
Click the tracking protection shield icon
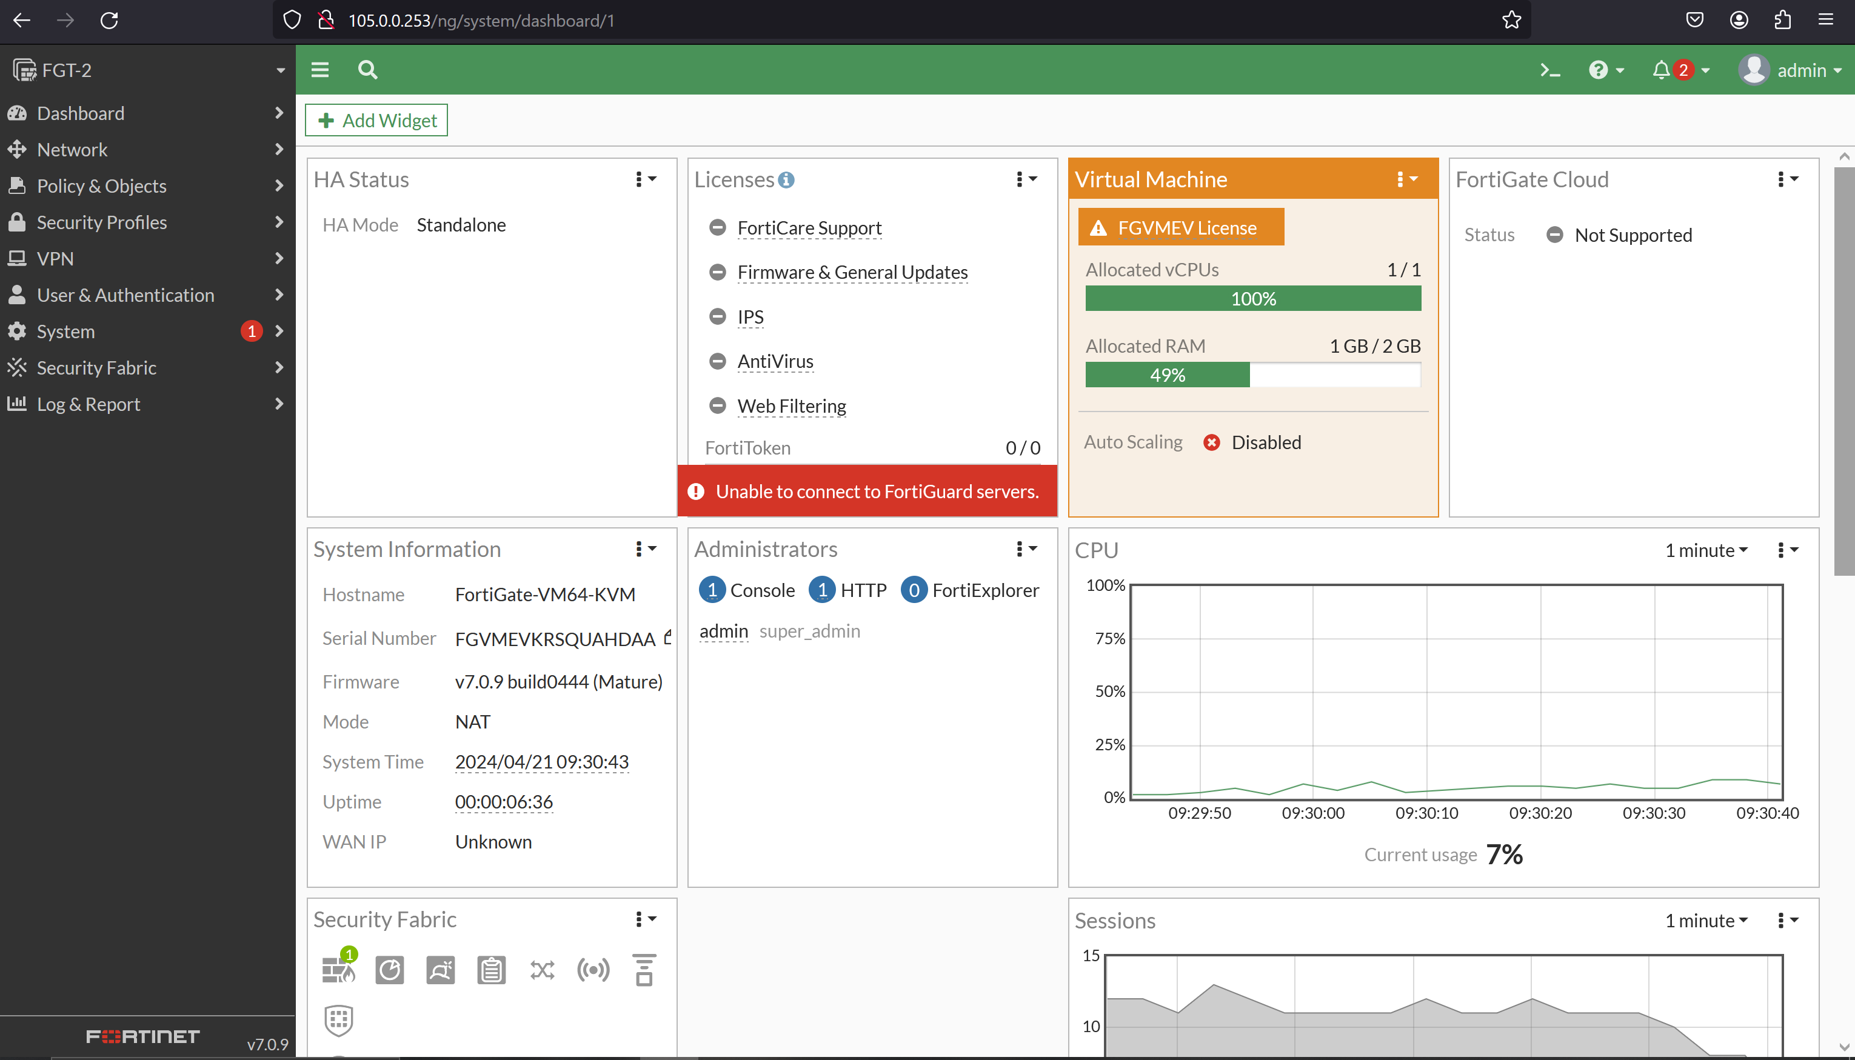[x=292, y=21]
